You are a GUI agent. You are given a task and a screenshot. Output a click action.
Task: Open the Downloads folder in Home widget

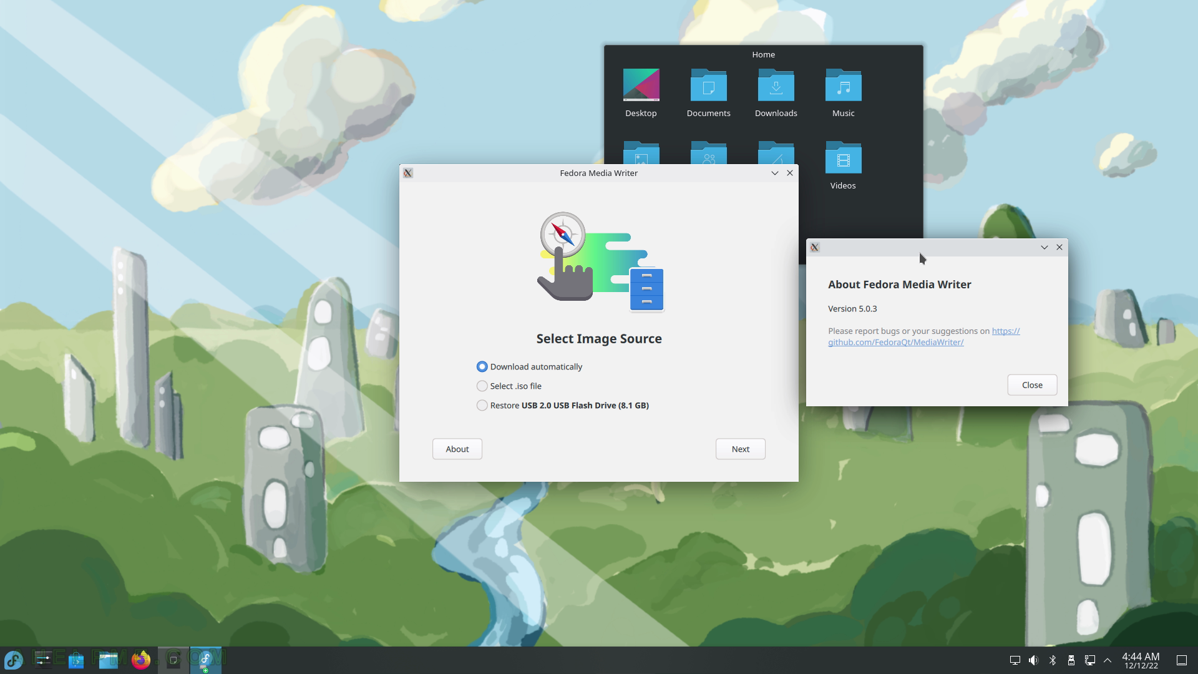coord(776,93)
